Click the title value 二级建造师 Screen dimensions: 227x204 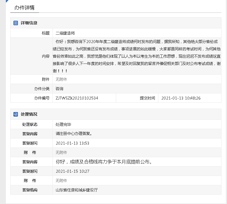point(65,33)
